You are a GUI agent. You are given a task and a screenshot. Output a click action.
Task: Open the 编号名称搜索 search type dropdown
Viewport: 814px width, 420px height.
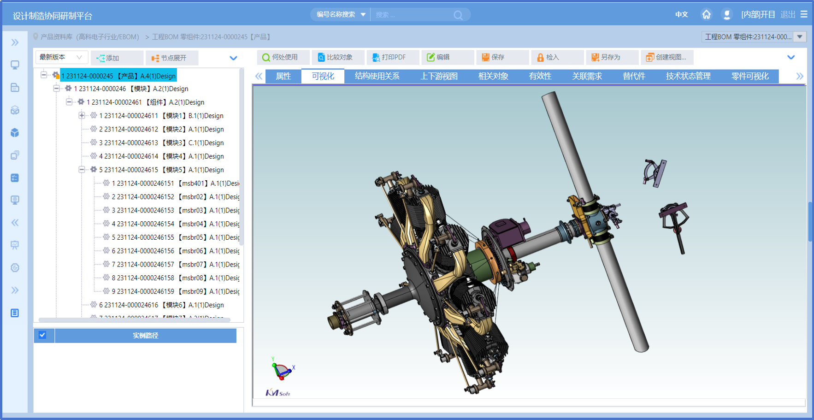coord(341,15)
